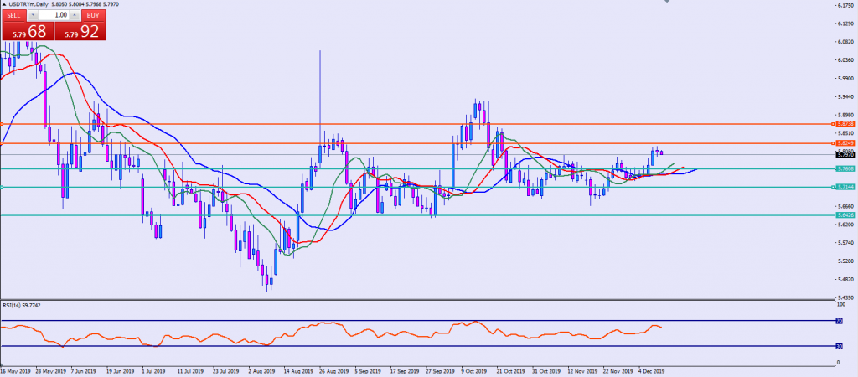Select the teal 5.7608 support level tag
Viewport: 858px width, 377px height.
(845, 168)
